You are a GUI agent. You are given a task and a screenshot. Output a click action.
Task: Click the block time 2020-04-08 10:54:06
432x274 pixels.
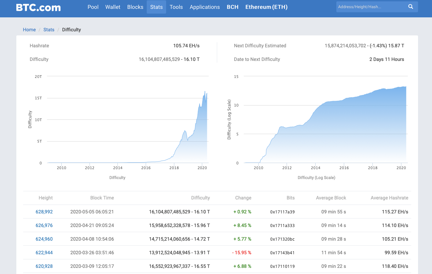pos(92,239)
